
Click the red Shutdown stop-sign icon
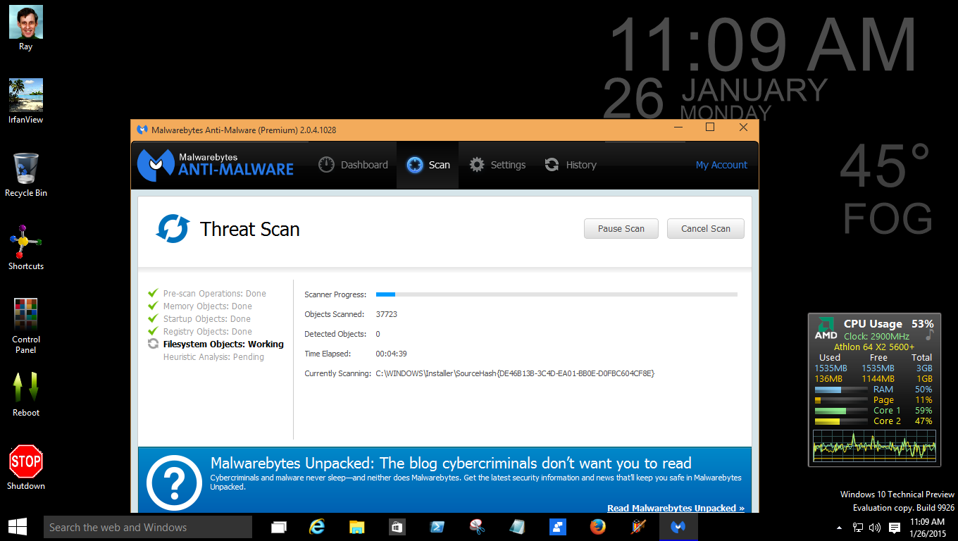pos(26,461)
